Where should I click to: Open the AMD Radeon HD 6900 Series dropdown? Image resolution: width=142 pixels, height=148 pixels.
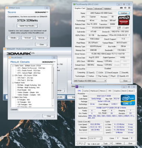90,81
